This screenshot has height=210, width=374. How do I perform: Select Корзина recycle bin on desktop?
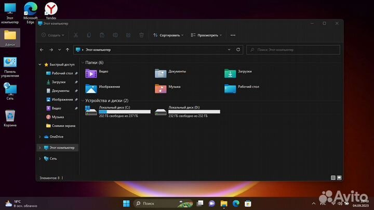10,118
